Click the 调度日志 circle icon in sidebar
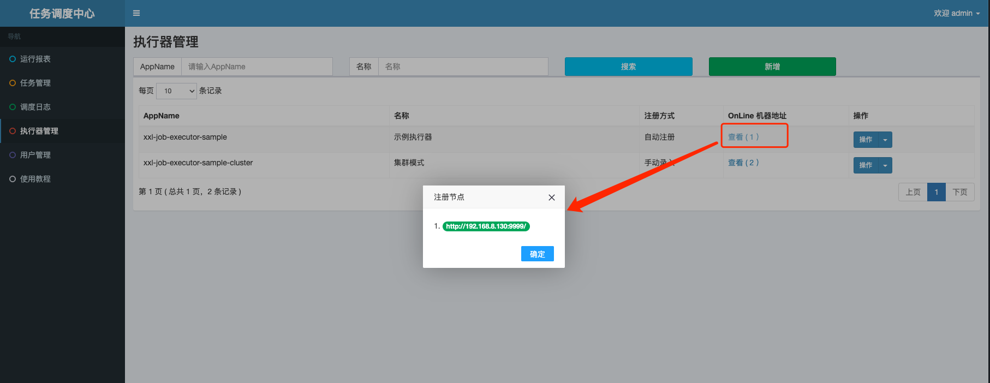 [x=13, y=107]
